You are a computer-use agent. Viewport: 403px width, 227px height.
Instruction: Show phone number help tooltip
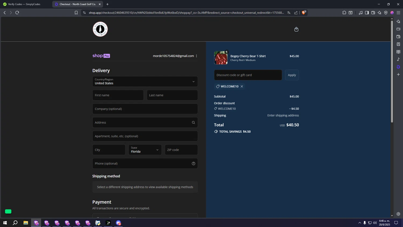[x=193, y=164]
